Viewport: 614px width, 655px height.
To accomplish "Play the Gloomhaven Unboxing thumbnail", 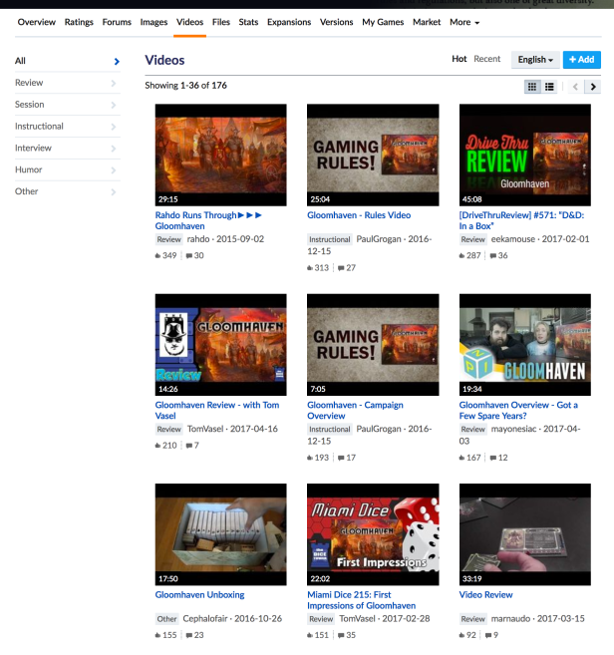I will point(221,534).
